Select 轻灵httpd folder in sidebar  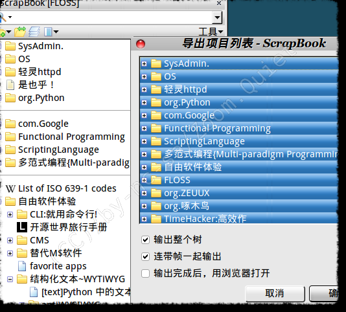click(40, 72)
